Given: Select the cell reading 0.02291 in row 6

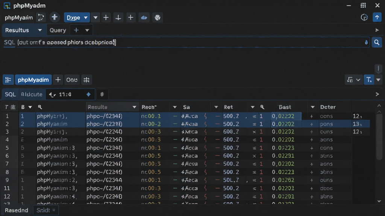Looking at the screenshot, I should point(283,156).
